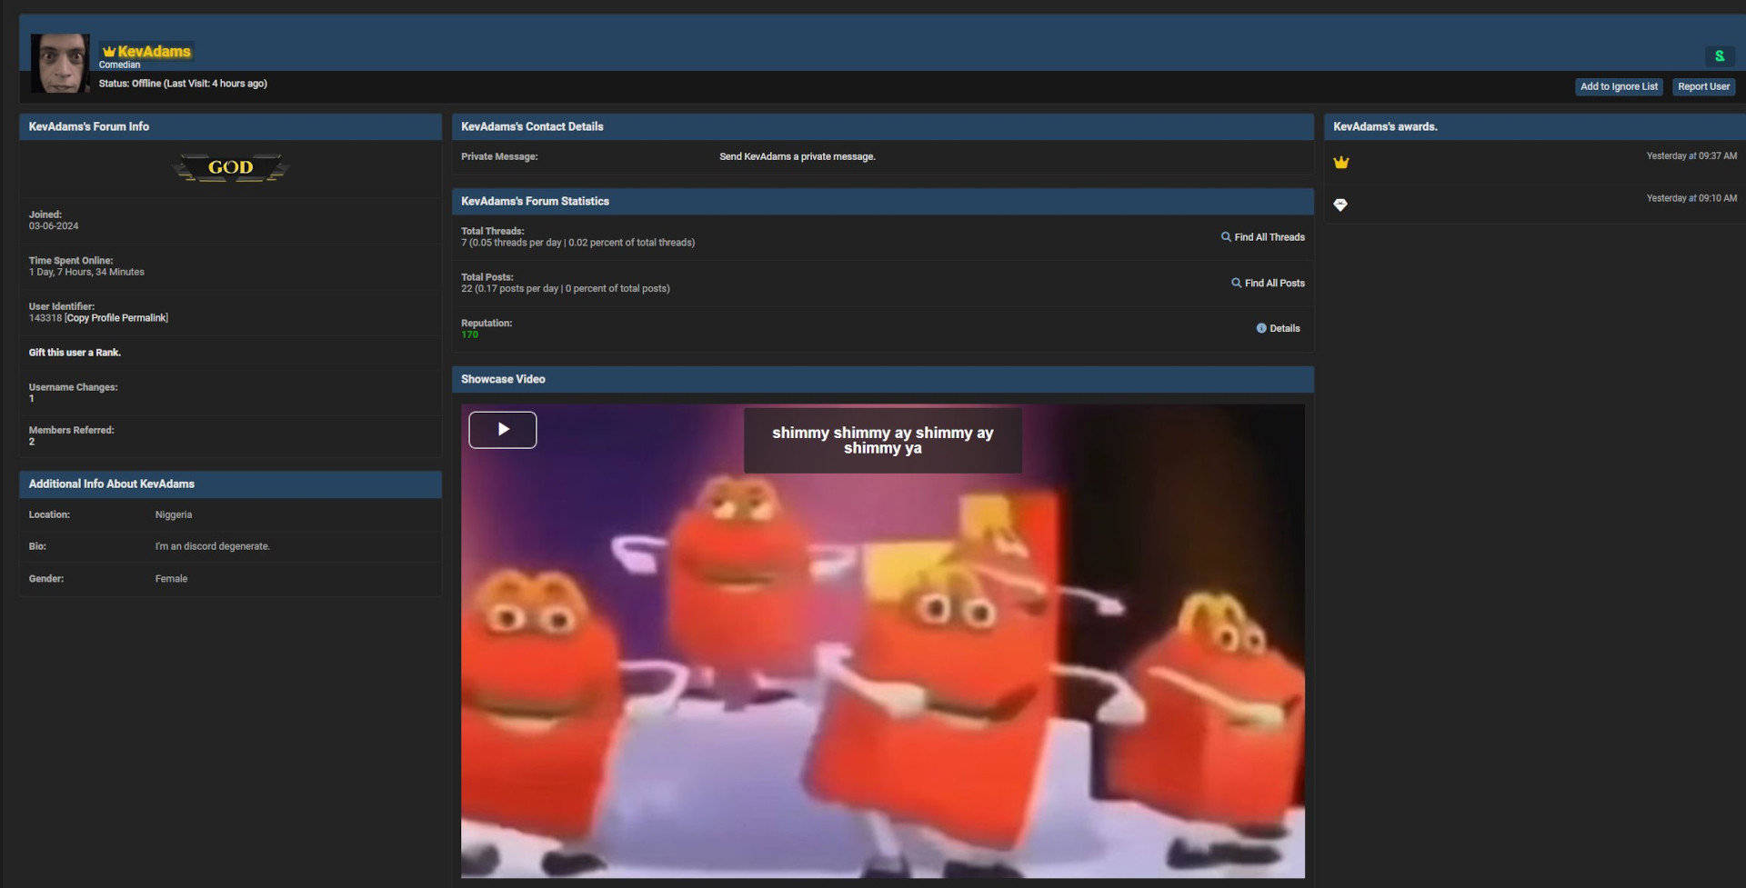Click the KevAdams's Forum Statistics header
Screen dimensions: 1746x888
point(882,202)
